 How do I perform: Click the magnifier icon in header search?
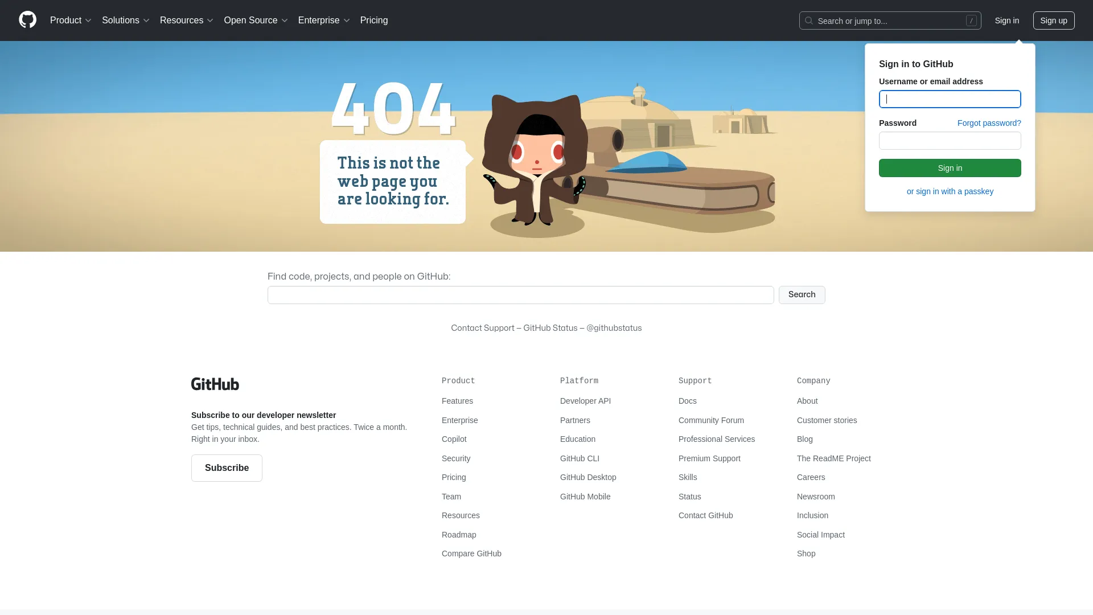point(808,20)
